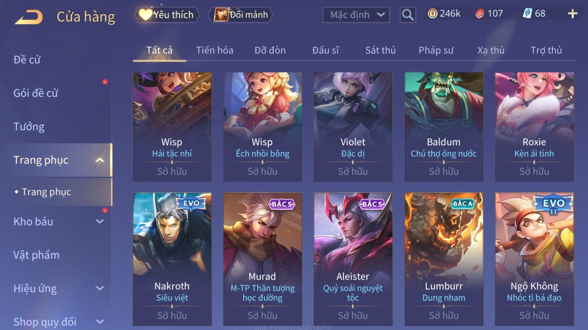
Task: Expand the Hiệu ứng sidebar section
Action: tap(100, 289)
